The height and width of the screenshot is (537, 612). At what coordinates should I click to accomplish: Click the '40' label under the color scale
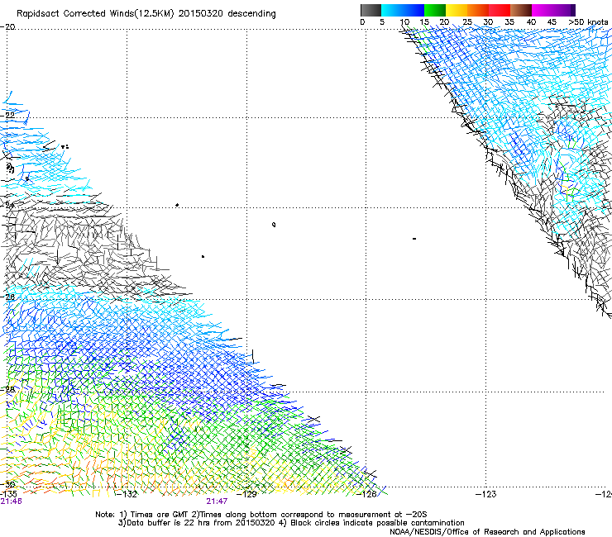[531, 21]
